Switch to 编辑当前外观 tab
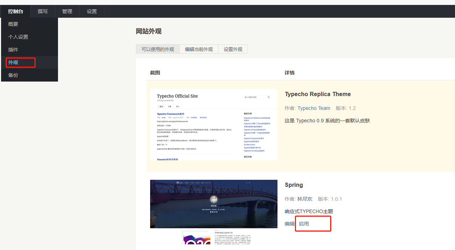The image size is (455, 250). point(199,49)
